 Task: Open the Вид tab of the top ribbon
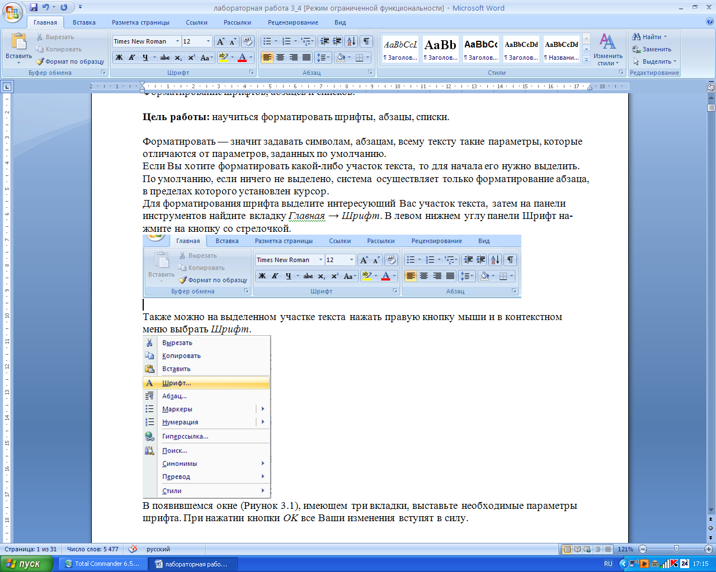coord(340,22)
